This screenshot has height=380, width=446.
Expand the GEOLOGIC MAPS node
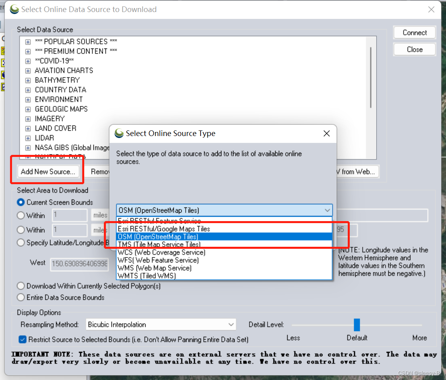click(28, 109)
